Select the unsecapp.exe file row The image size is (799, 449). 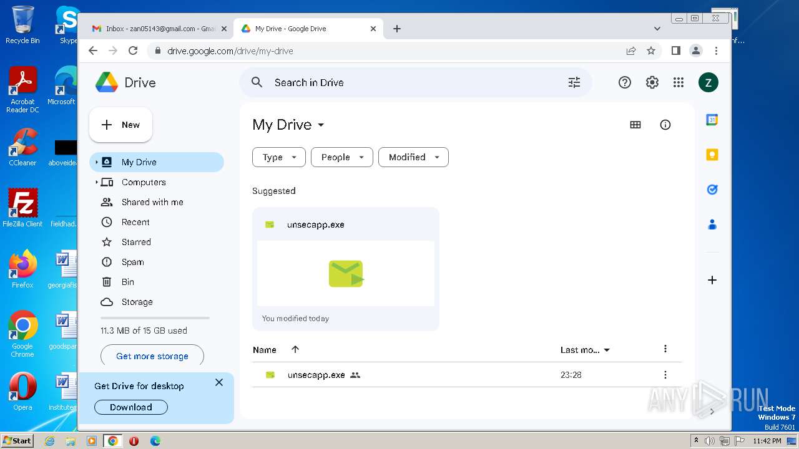[x=467, y=375]
